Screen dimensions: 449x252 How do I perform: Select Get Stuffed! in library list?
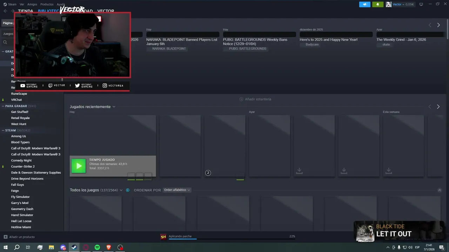click(x=20, y=112)
